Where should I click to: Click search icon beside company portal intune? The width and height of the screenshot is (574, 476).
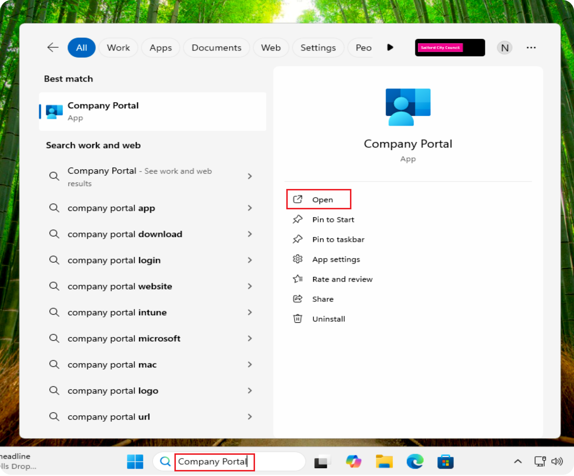click(54, 312)
